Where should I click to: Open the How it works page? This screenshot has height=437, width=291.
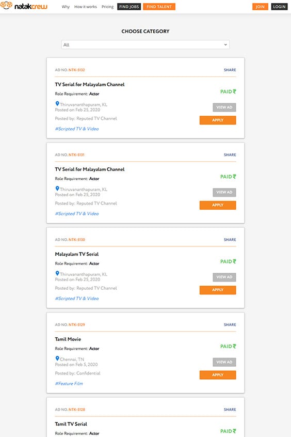click(x=86, y=7)
